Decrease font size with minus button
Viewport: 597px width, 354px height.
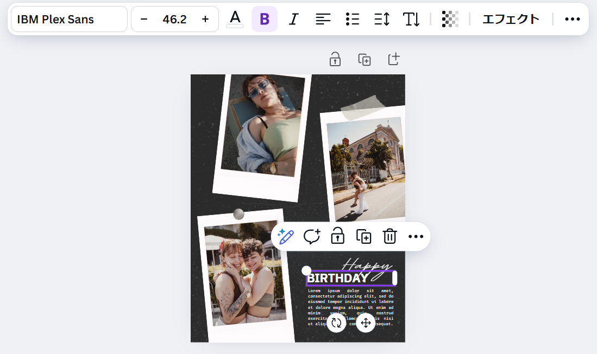click(x=144, y=20)
